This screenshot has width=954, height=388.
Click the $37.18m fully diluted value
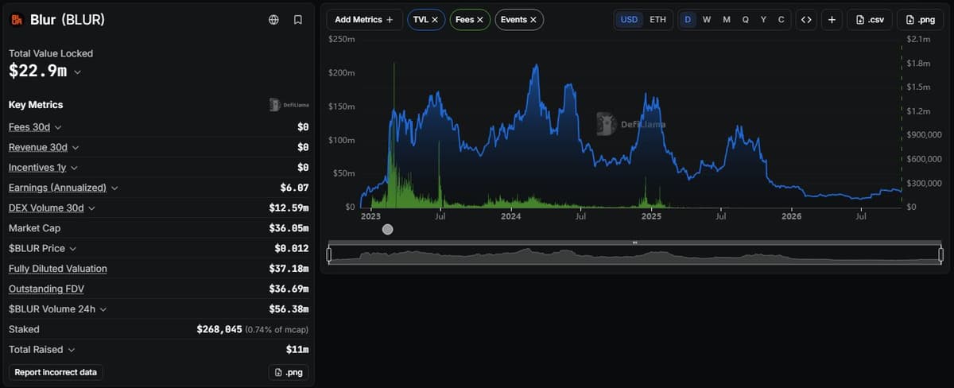coord(289,269)
